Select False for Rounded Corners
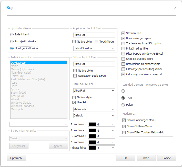Image resolution: width=182 pixels, height=167 pixels. (x=123, y=105)
